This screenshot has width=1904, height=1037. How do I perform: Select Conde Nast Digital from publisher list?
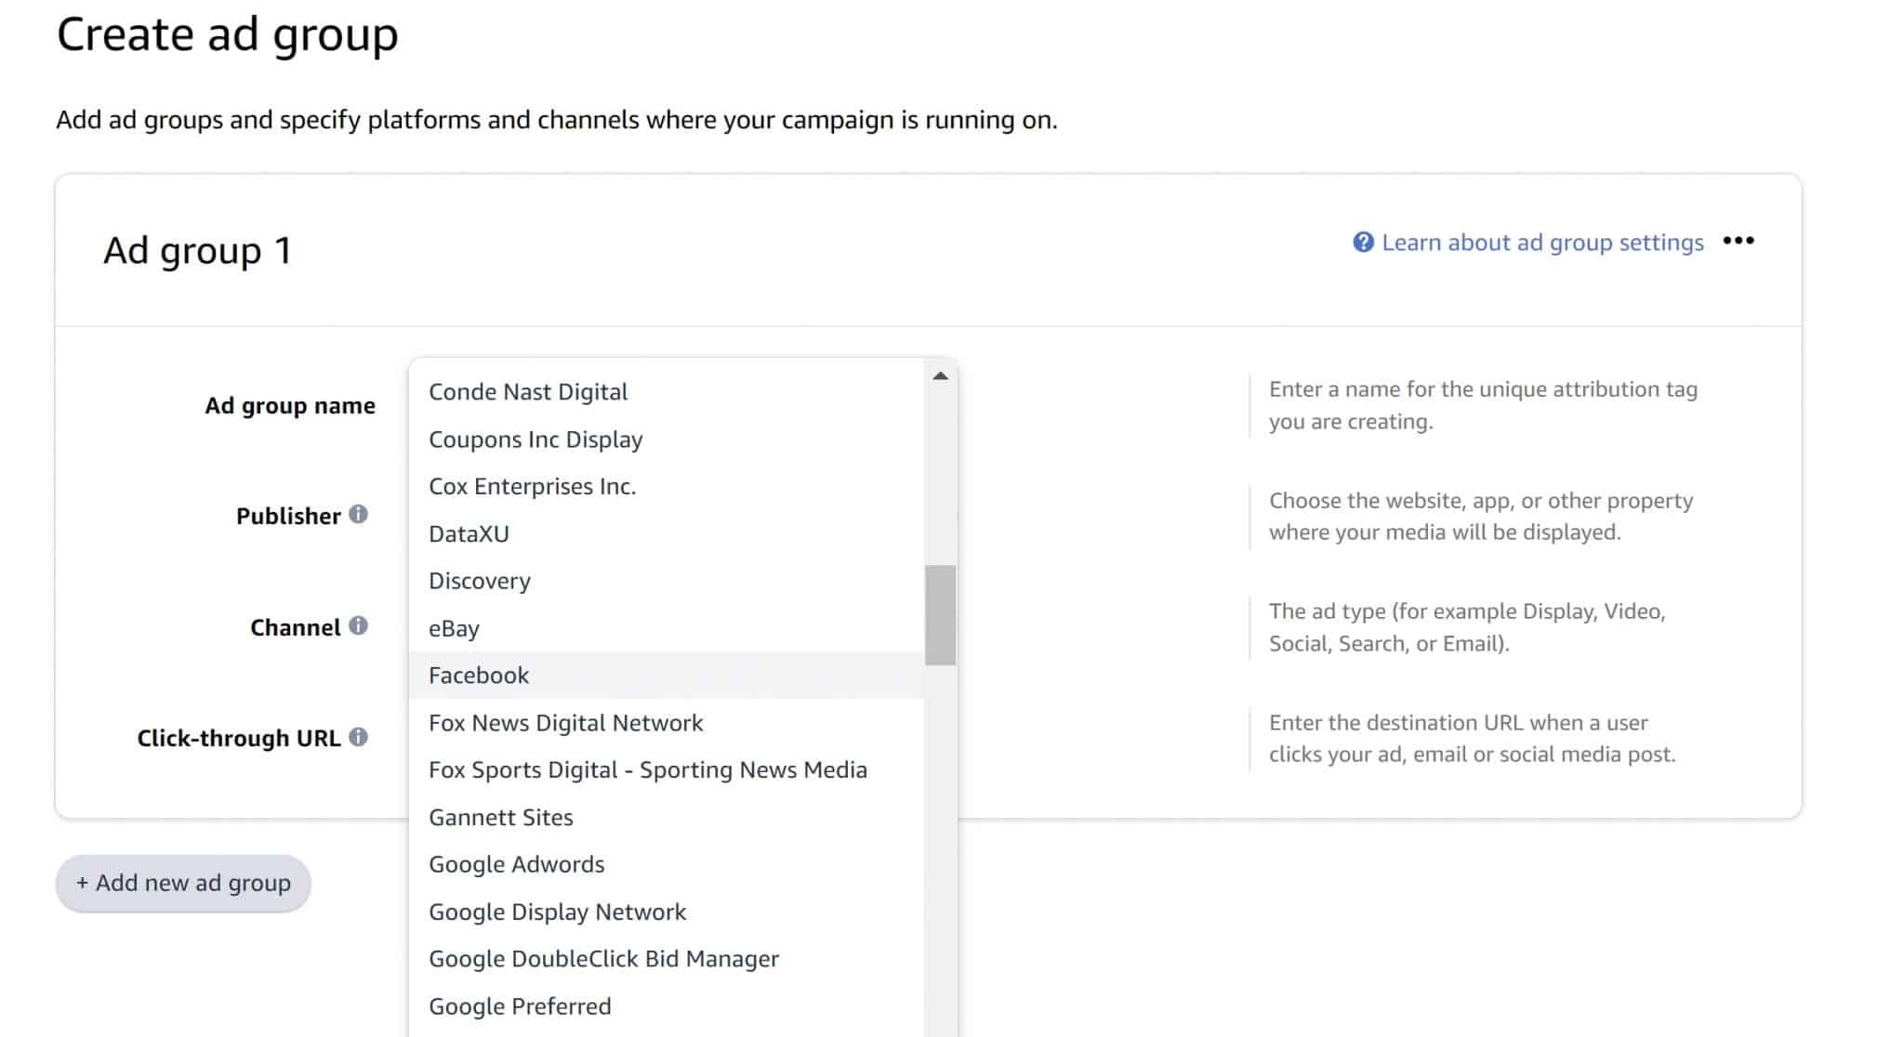pyautogui.click(x=666, y=391)
